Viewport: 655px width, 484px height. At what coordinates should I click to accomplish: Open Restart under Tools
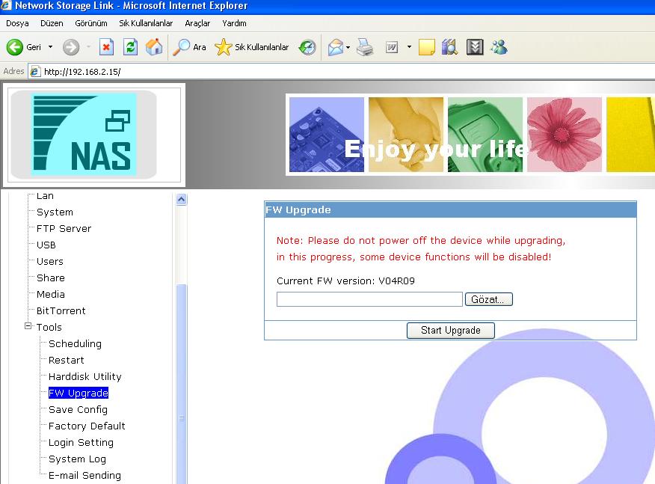point(67,361)
